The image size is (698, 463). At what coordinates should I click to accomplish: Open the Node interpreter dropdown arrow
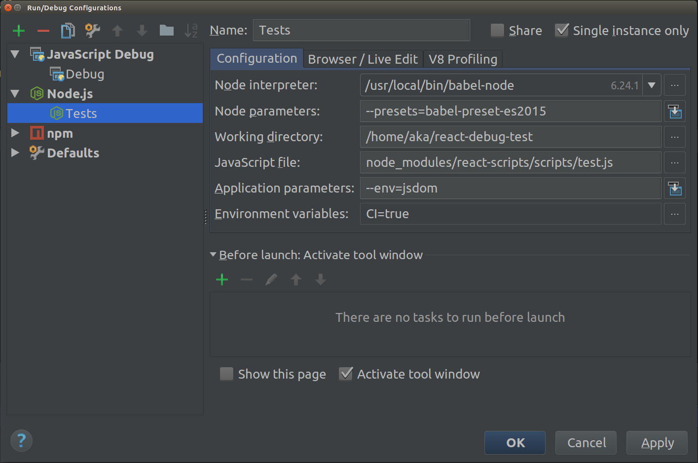[x=652, y=85]
